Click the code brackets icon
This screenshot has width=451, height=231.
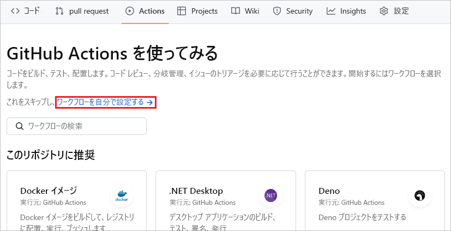[15, 11]
